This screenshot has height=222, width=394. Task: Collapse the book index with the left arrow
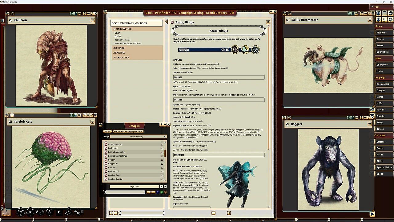[x=167, y=22]
